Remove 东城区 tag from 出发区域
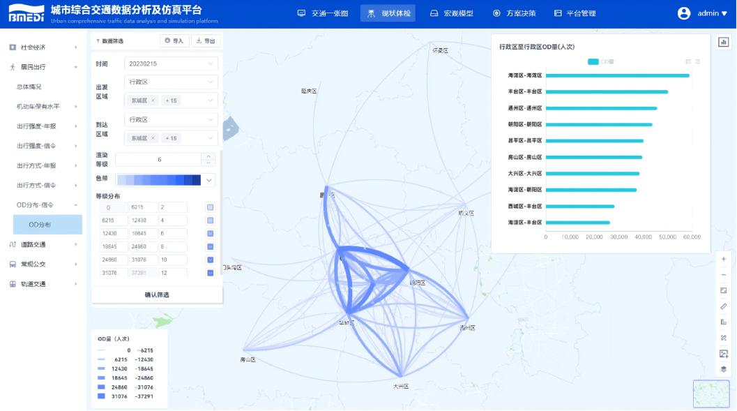The width and height of the screenshot is (737, 411). click(x=153, y=100)
